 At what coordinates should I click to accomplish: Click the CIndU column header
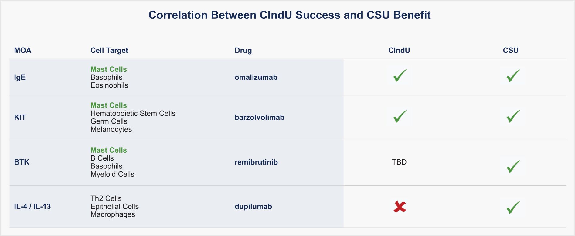click(399, 50)
